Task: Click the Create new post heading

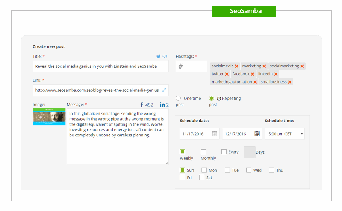Action: pos(48,46)
